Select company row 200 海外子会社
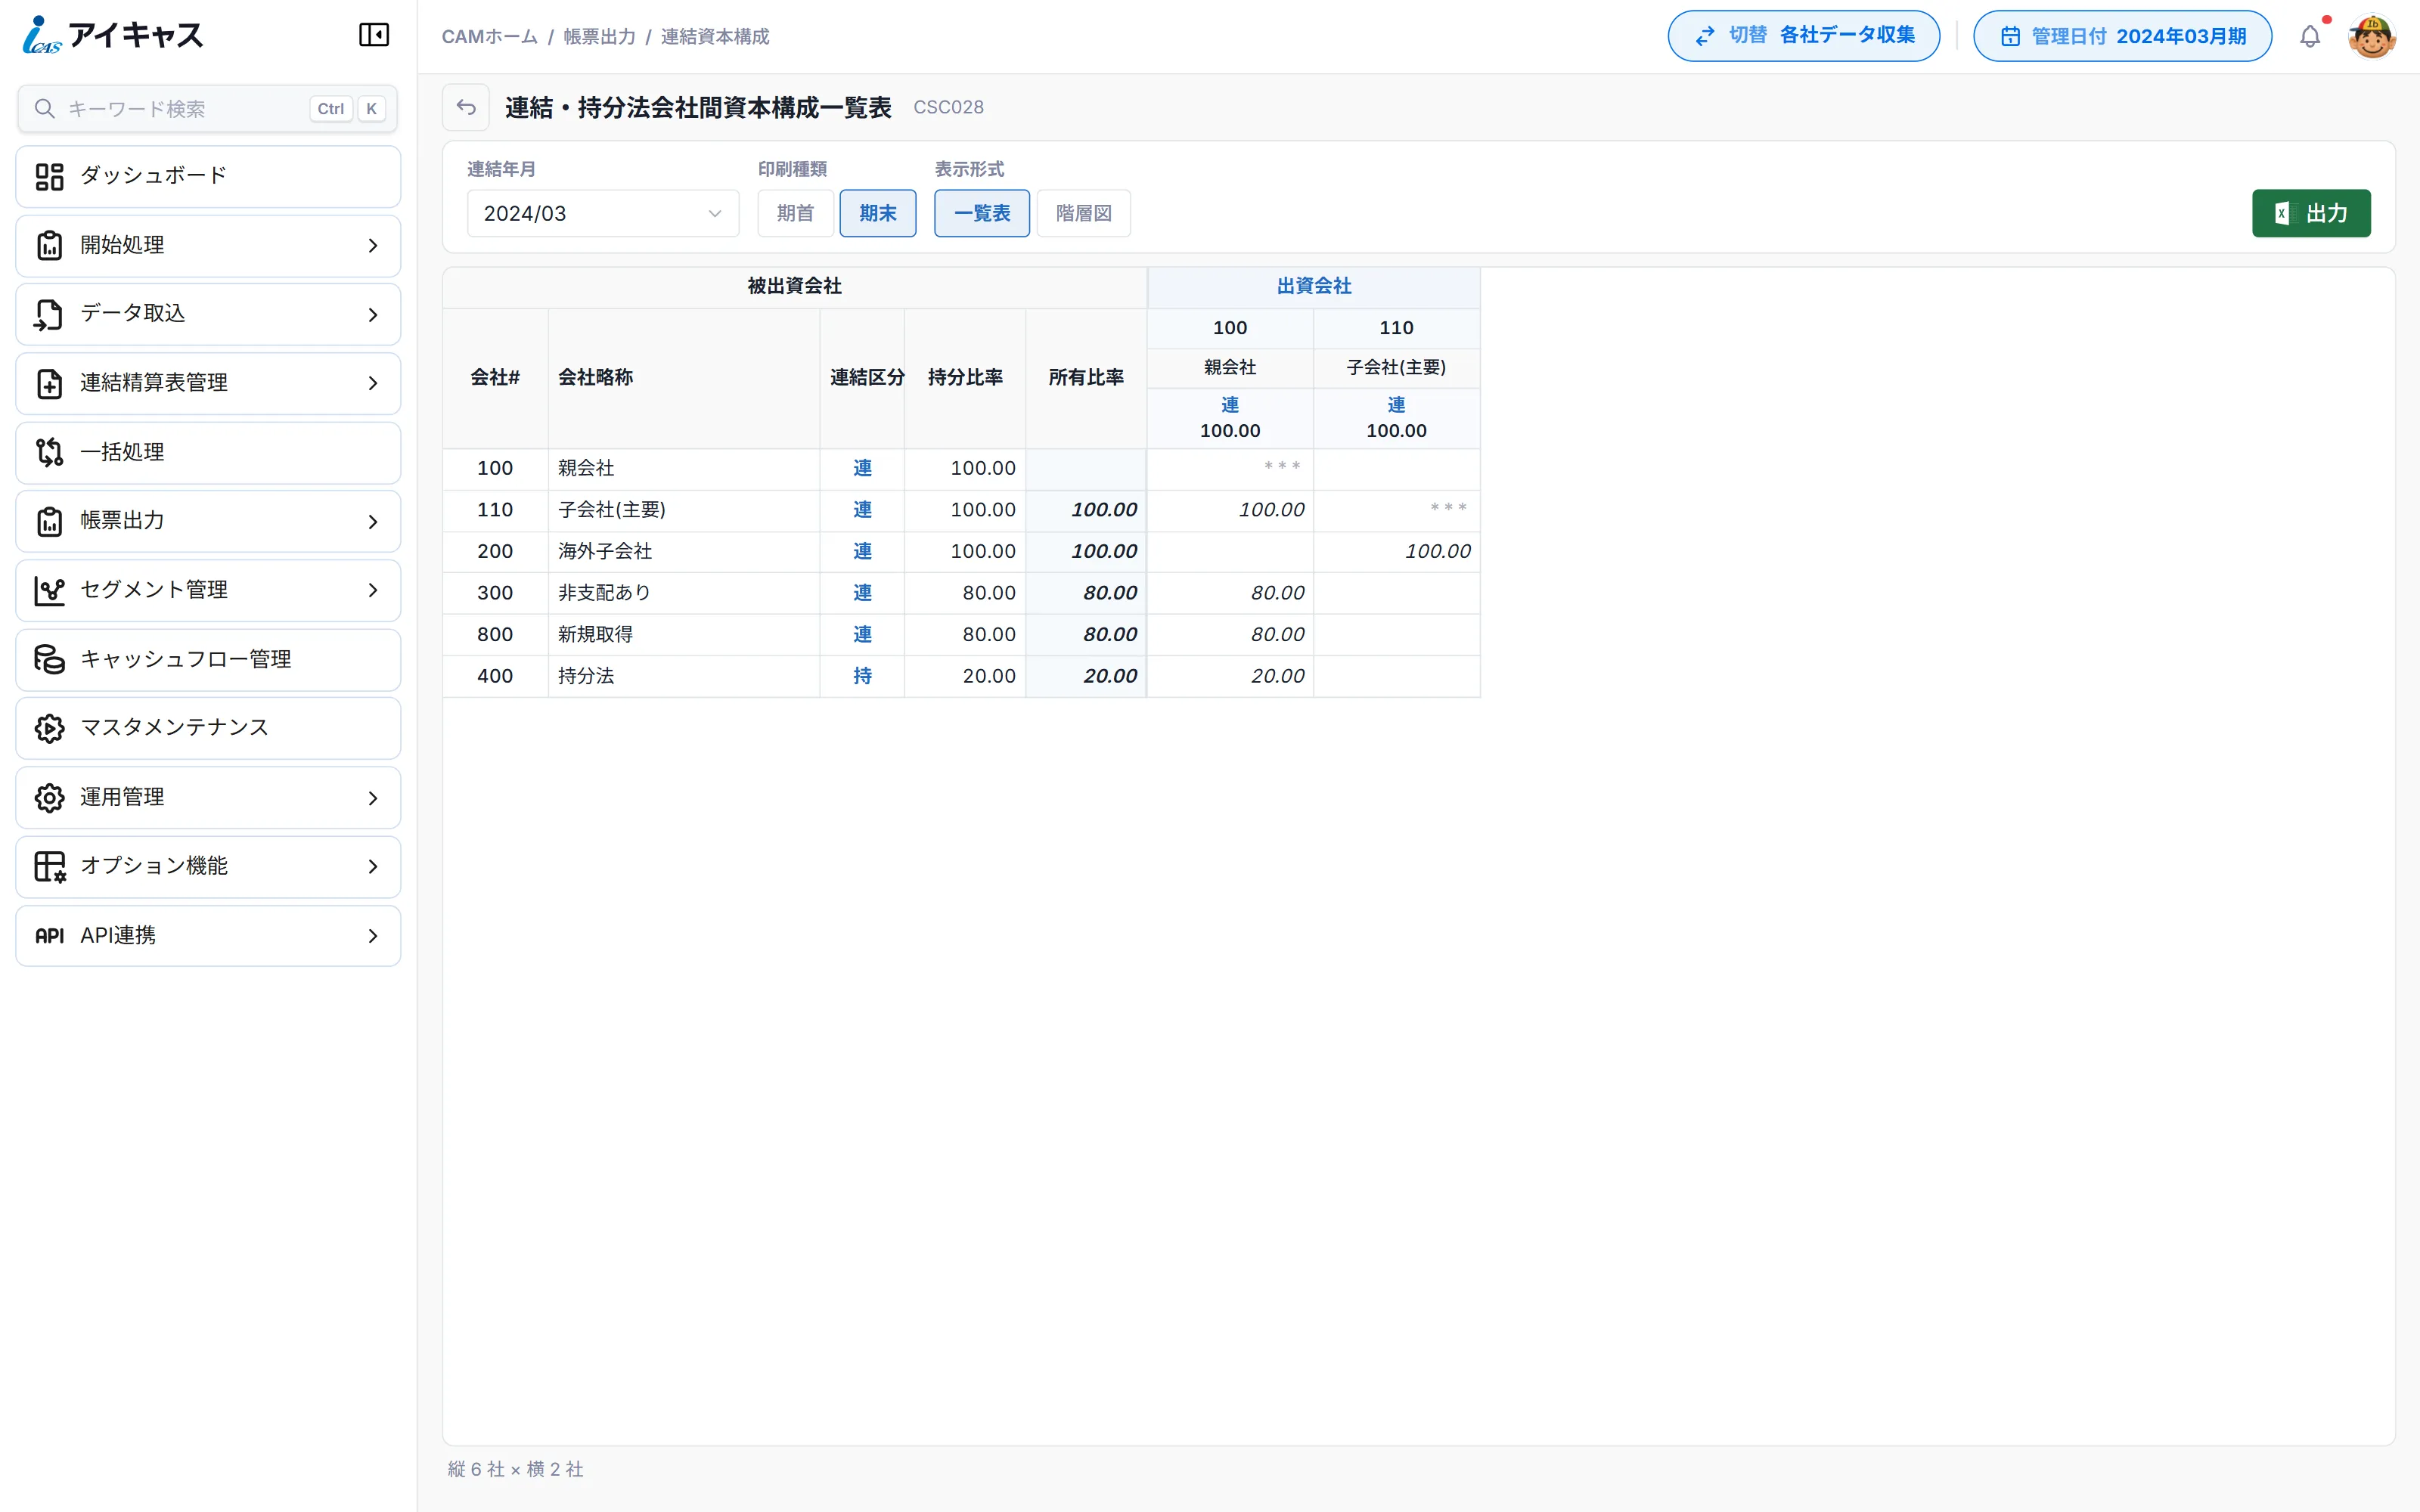This screenshot has width=2420, height=1512. click(961, 552)
